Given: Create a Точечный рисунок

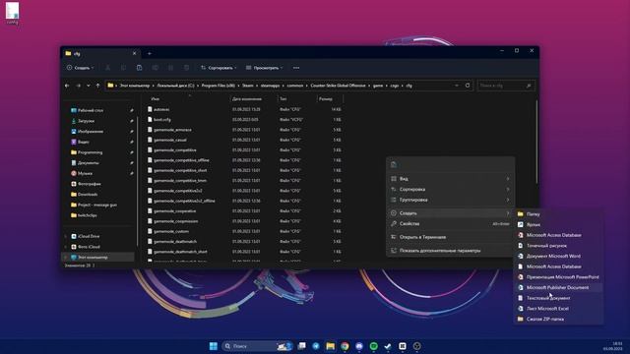Looking at the screenshot, I should click(x=559, y=246).
